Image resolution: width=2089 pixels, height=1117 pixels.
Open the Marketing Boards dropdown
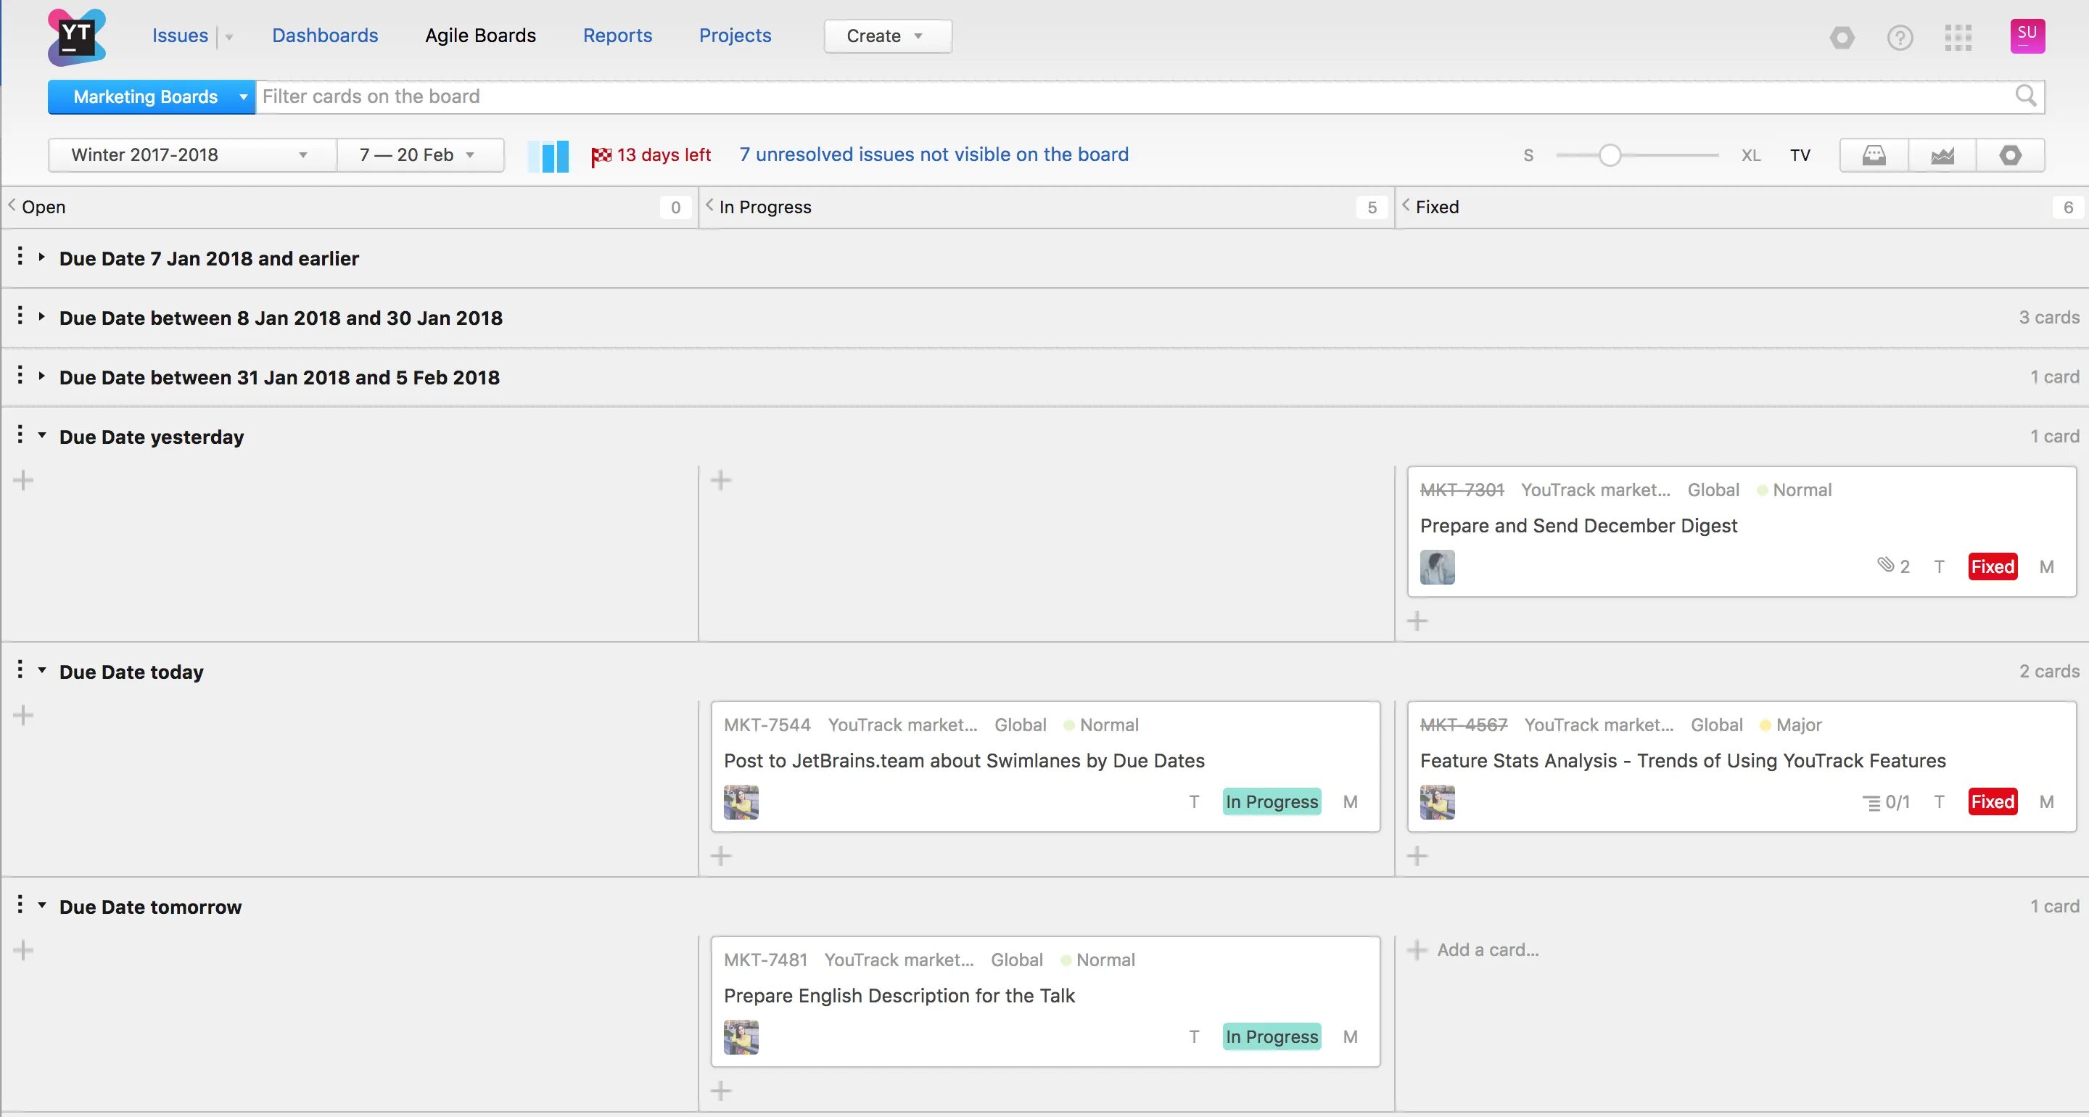(x=152, y=96)
